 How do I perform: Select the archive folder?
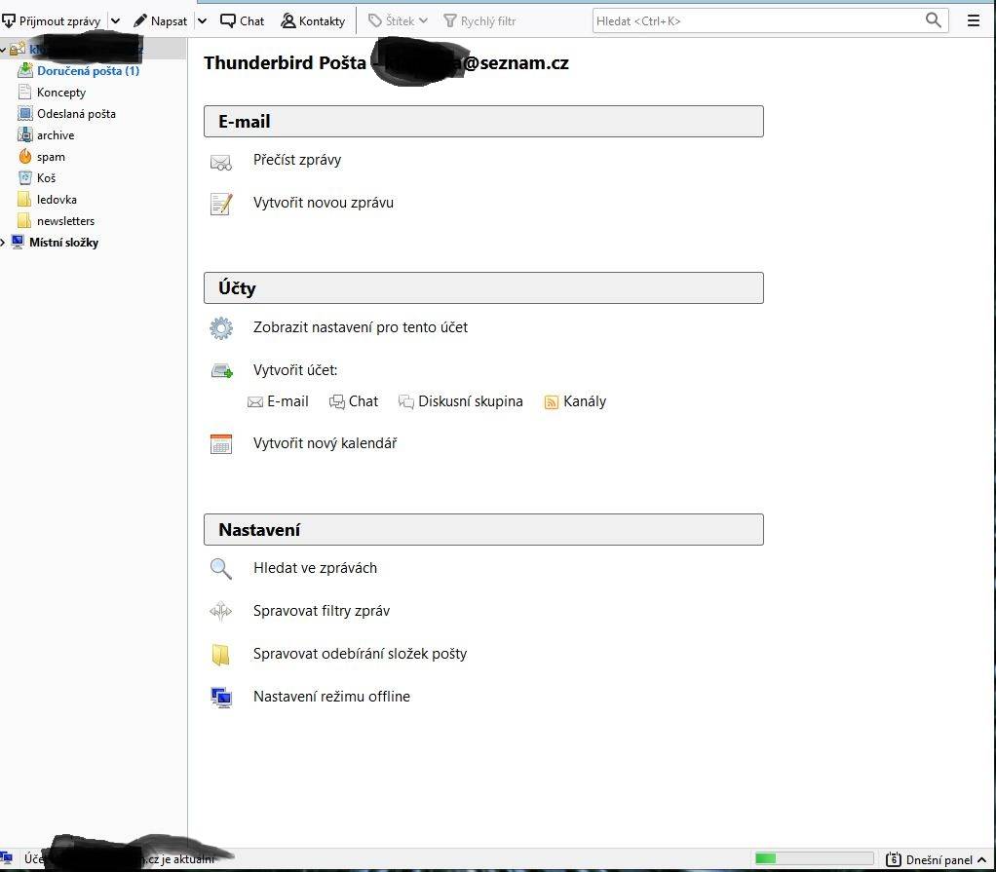56,135
